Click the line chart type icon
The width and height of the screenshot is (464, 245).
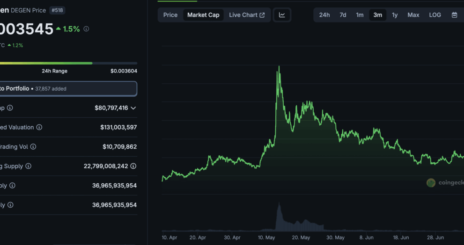282,15
